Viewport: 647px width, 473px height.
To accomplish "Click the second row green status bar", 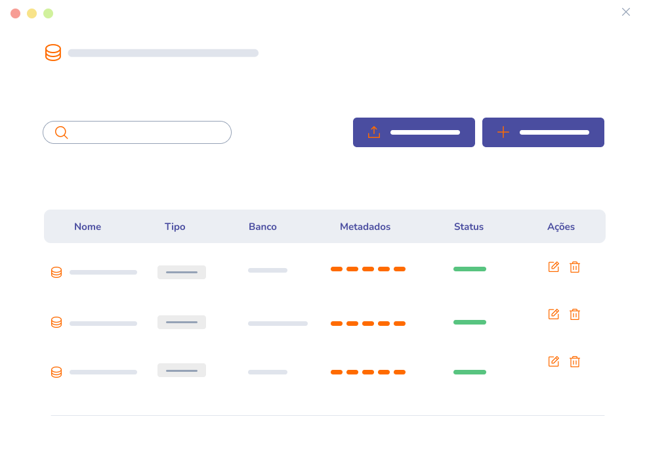I will point(470,322).
